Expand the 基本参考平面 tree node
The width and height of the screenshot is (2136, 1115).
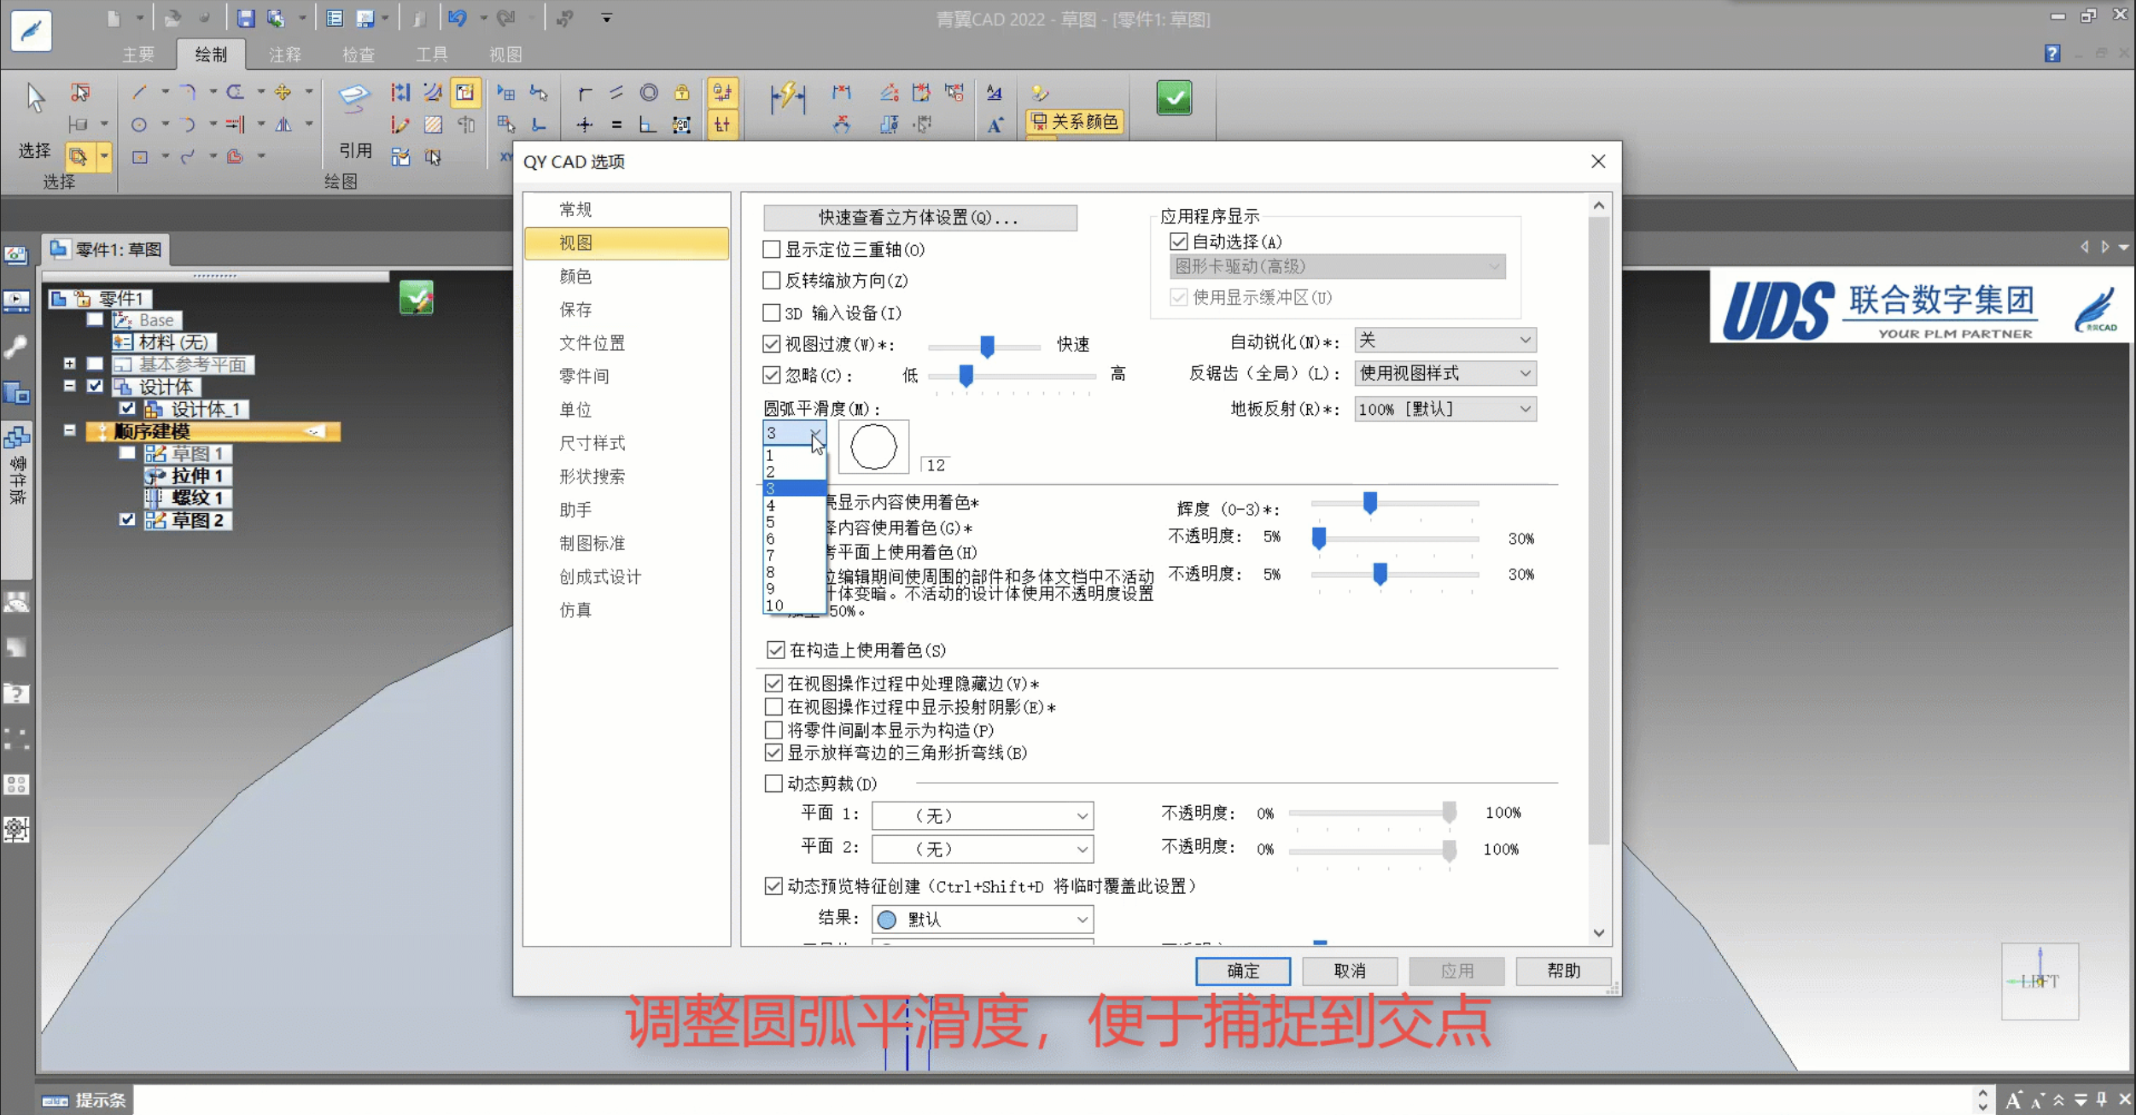[70, 363]
